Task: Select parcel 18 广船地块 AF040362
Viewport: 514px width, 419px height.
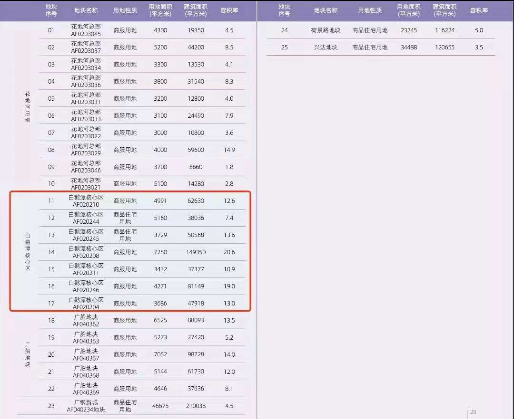Action: [x=86, y=320]
